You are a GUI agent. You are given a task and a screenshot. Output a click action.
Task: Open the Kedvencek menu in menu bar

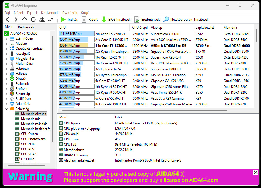(x=50, y=13)
